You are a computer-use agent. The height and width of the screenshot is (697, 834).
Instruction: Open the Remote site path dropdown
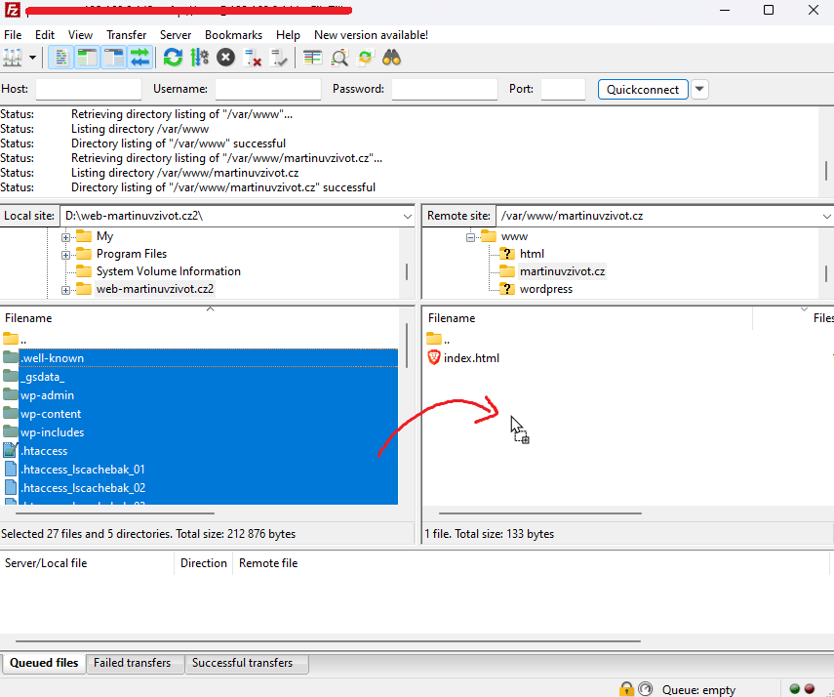(825, 216)
